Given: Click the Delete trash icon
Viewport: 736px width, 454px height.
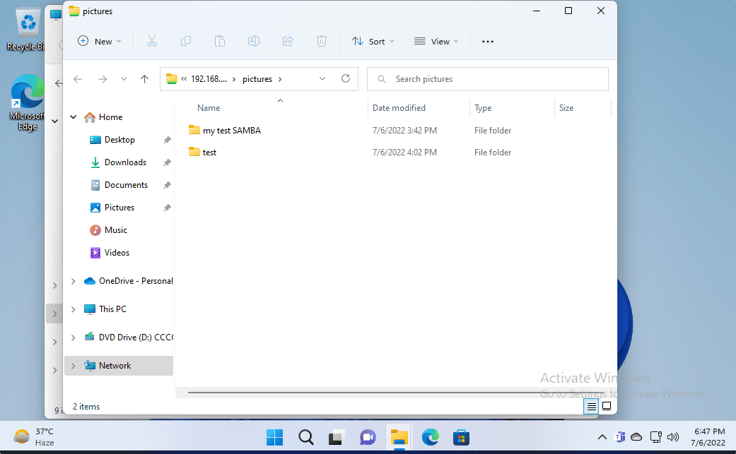Looking at the screenshot, I should [x=322, y=42].
